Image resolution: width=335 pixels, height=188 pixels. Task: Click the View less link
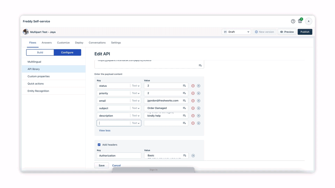(x=105, y=131)
